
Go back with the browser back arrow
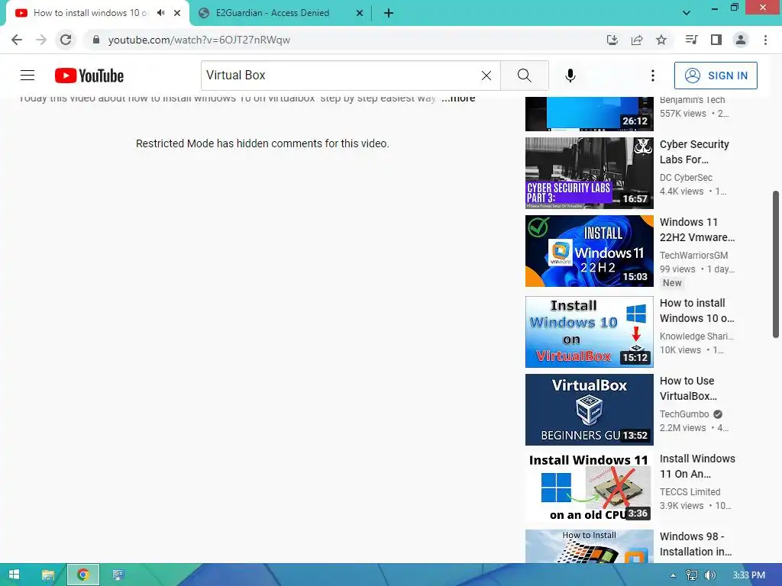pos(17,40)
